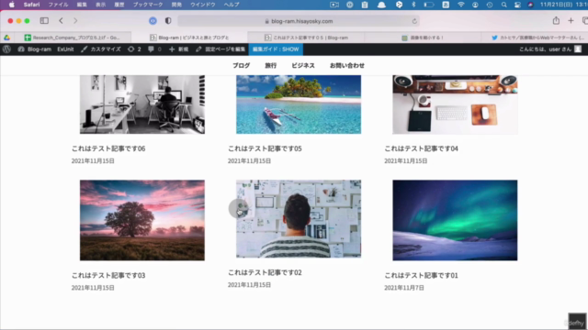The height and width of the screenshot is (330, 588).
Task: Open the Safari application menu
Action: [31, 5]
